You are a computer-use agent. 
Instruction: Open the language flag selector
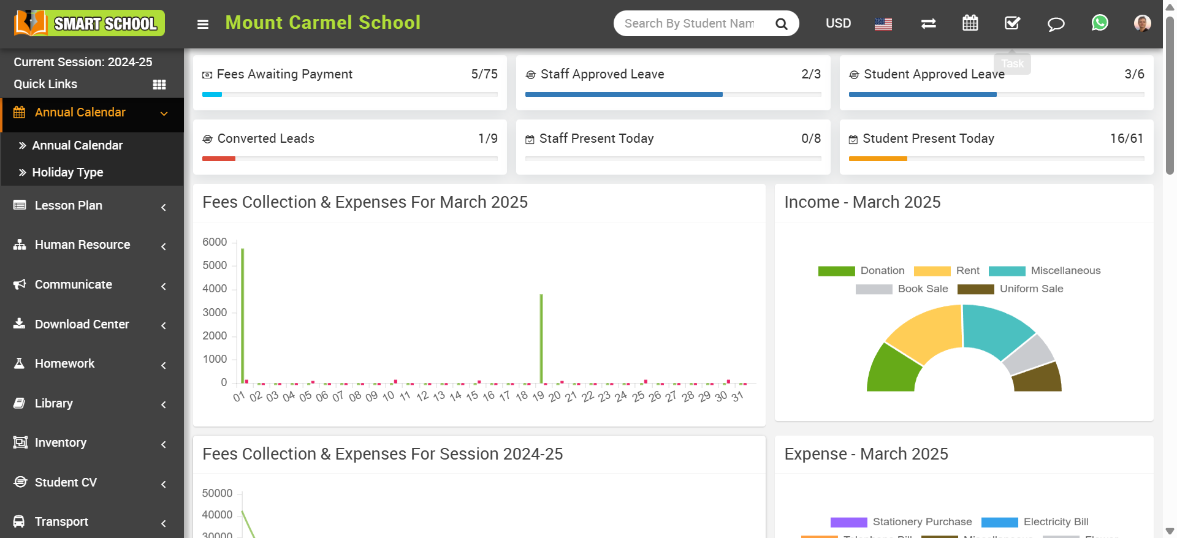pos(883,24)
